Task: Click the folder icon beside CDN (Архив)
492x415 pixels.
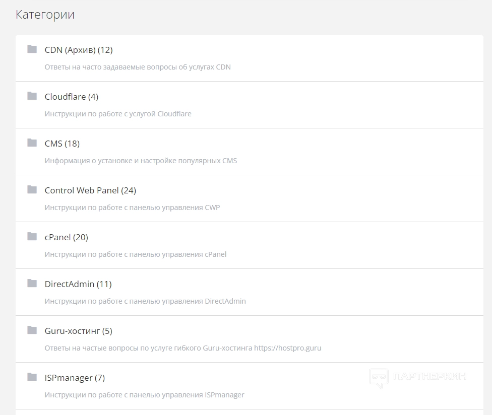Action: 32,49
